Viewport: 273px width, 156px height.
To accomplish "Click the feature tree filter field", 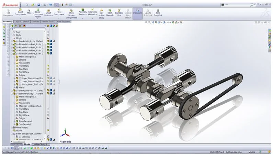I will click(29, 29).
